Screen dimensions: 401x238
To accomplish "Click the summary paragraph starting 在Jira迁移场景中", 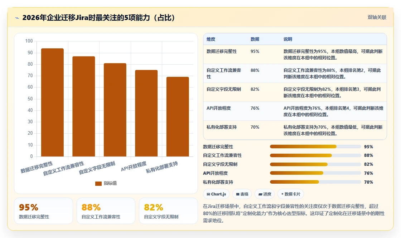I will coord(294,213).
